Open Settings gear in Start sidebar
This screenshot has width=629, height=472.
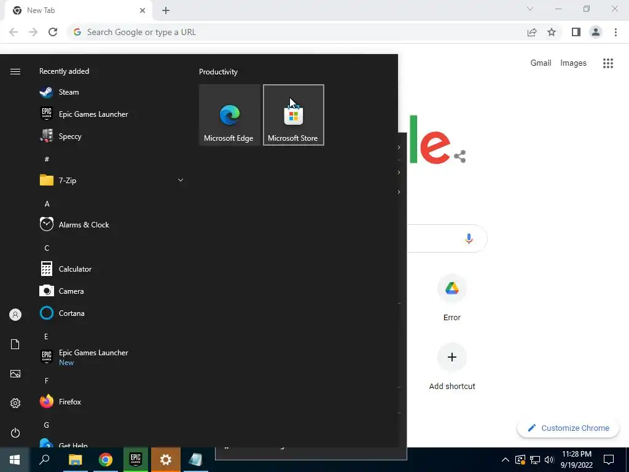coord(15,403)
